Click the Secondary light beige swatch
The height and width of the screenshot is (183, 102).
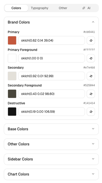12,76
